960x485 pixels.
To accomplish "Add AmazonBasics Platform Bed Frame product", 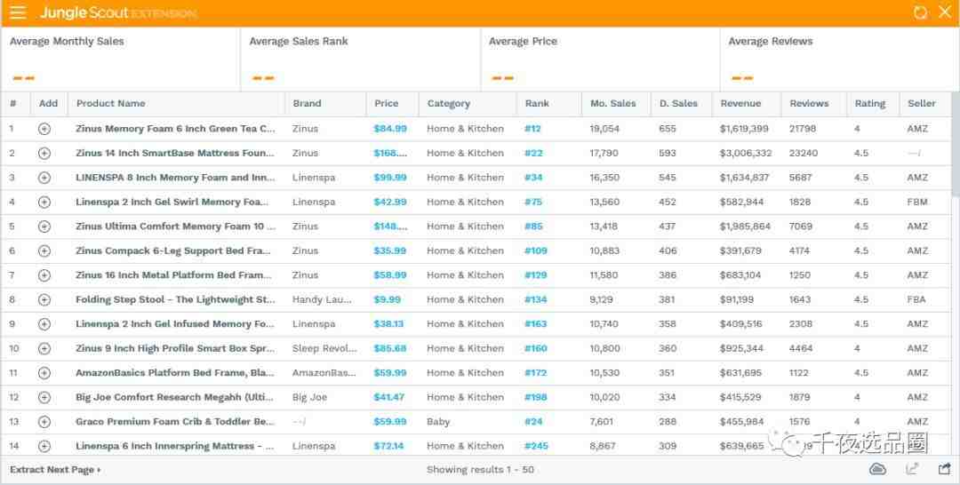I will 44,373.
